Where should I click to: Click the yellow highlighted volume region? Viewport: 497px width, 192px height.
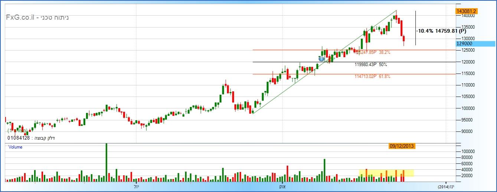pyautogui.click(x=386, y=173)
